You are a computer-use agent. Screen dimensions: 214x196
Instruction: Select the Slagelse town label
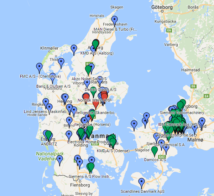pyautogui.click(x=142, y=150)
